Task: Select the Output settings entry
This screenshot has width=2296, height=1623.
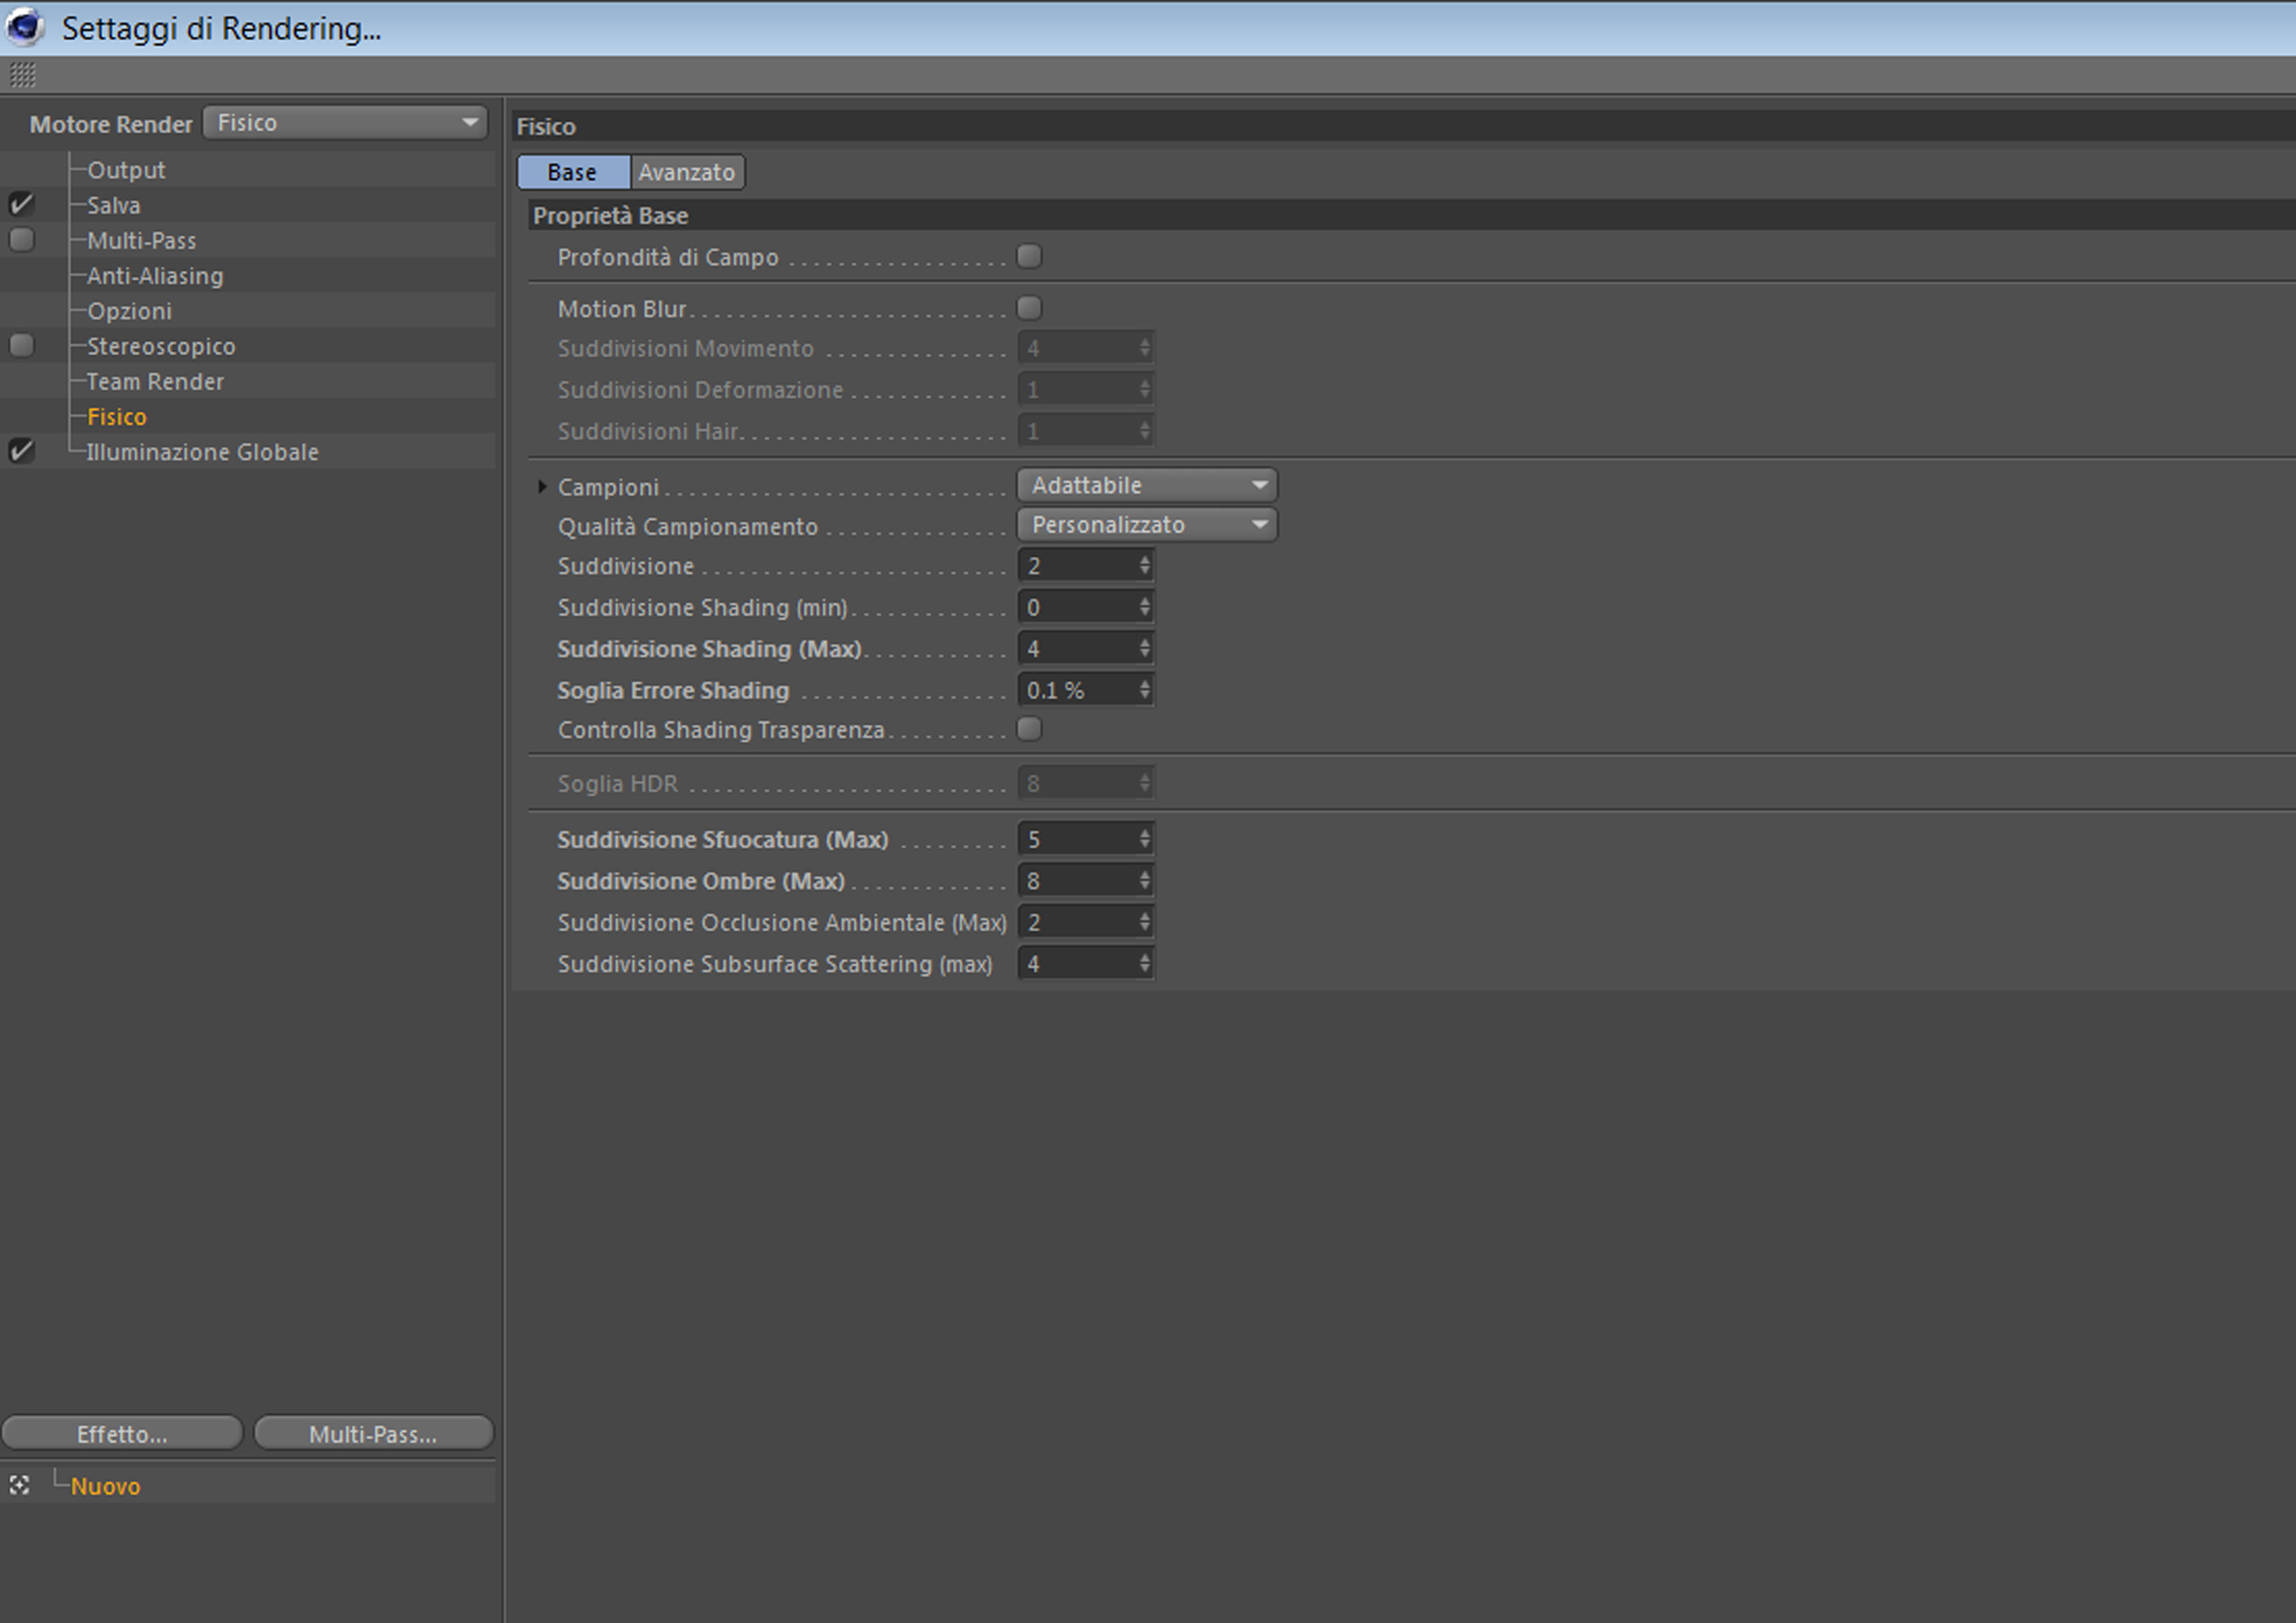Action: 126,170
